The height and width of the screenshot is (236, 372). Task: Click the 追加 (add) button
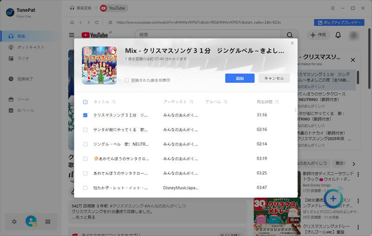(239, 78)
